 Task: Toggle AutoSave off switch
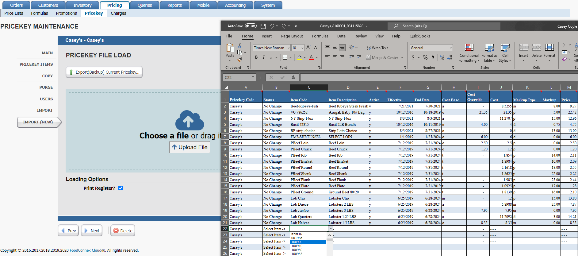point(251,26)
